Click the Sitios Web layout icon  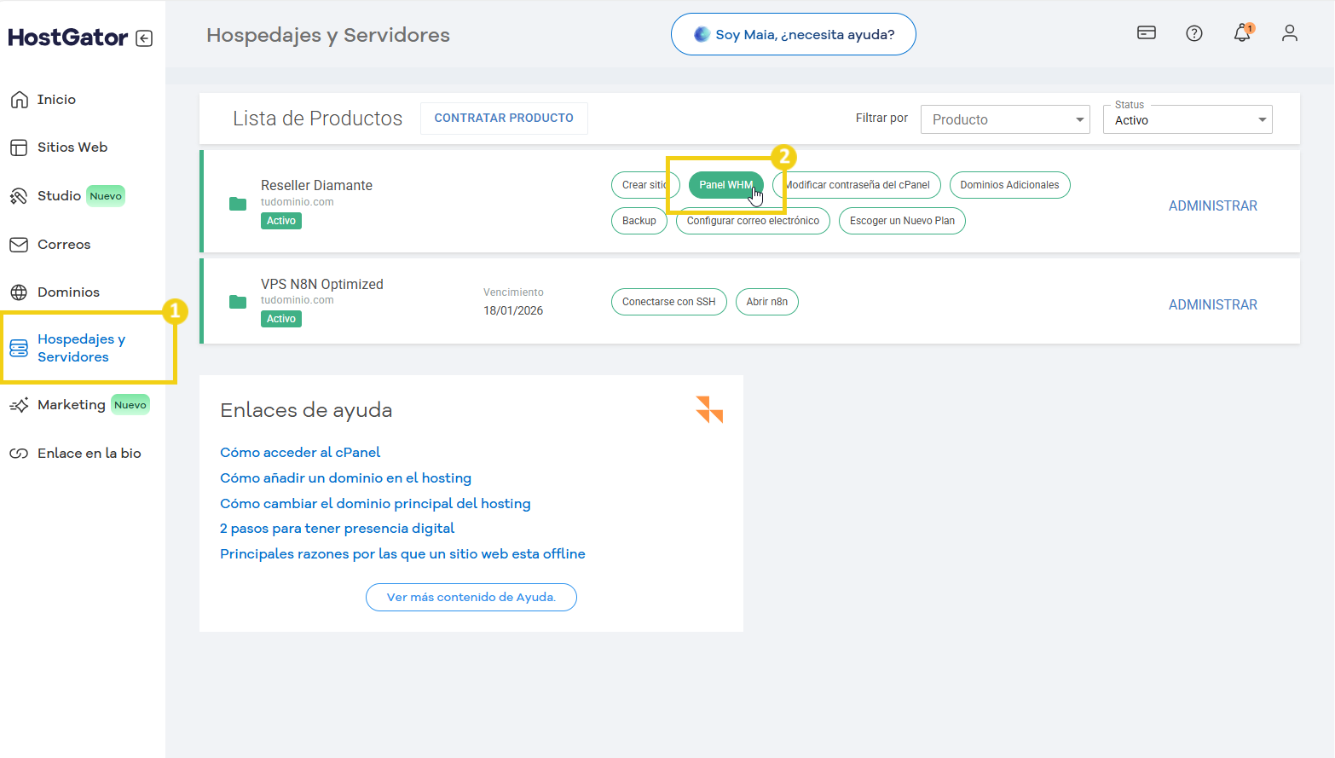pos(19,148)
